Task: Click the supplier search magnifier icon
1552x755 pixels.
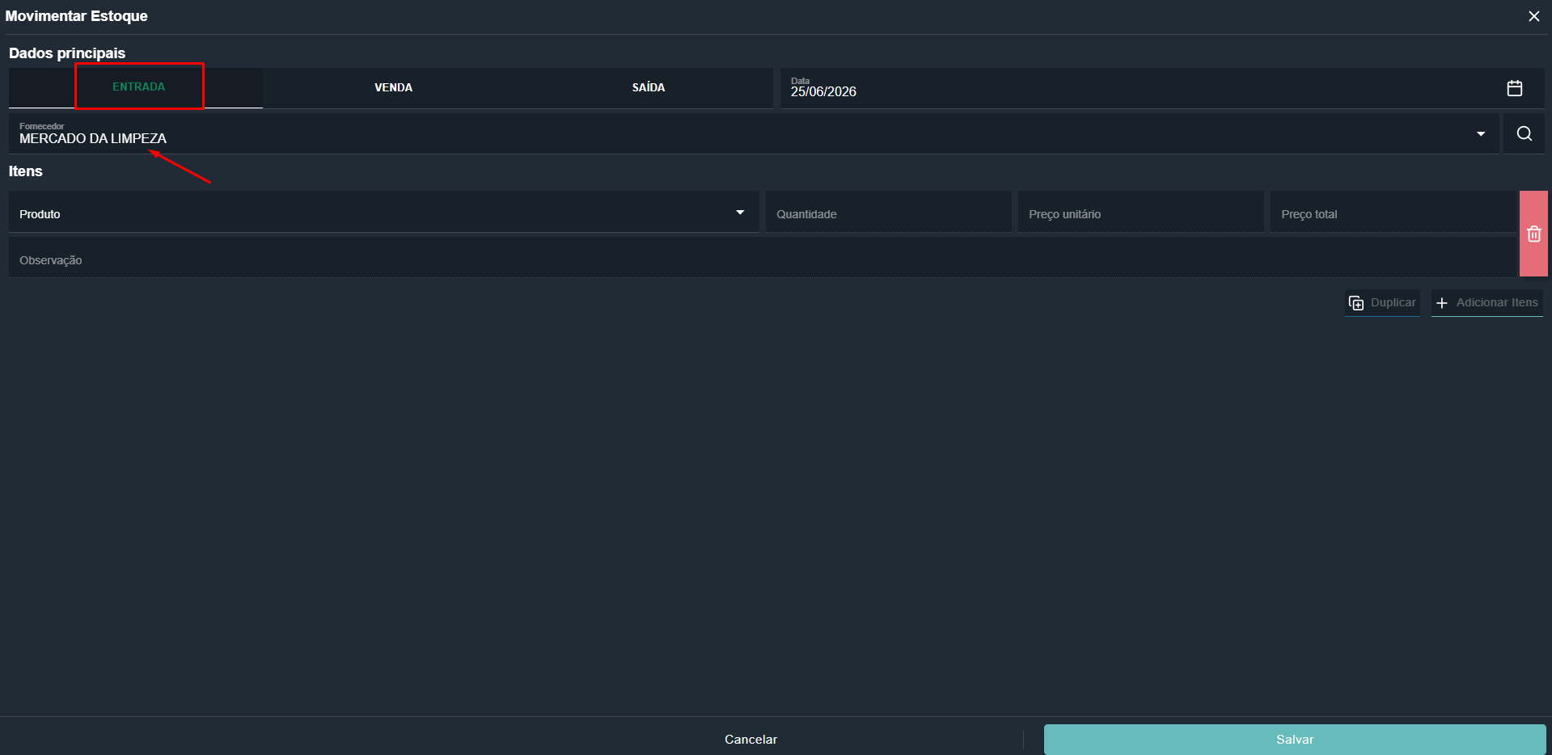Action: point(1525,134)
